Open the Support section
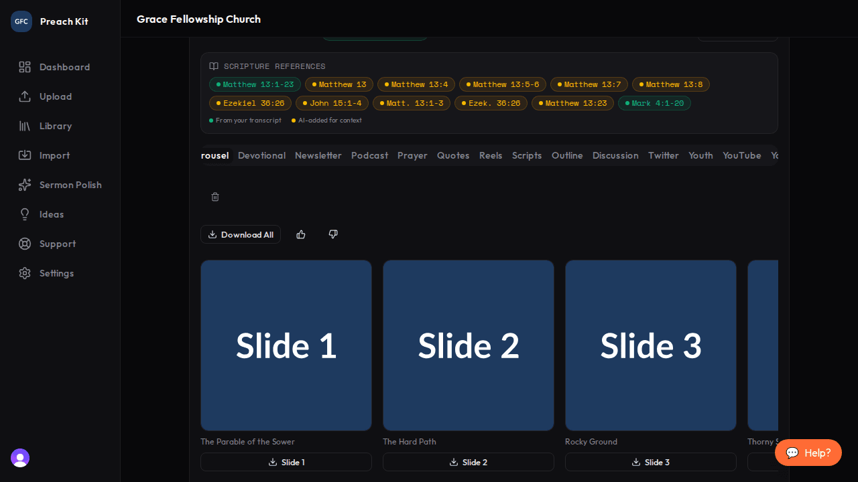858x482 pixels. click(x=25, y=244)
